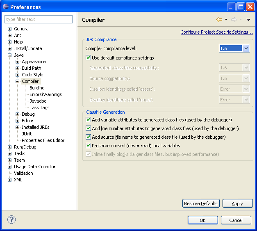Click the Classfile Generation group label
257x231 pixels.
coord(105,112)
